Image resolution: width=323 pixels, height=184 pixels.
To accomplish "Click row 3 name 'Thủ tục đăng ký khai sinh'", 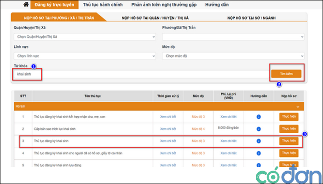I will click(51, 141).
